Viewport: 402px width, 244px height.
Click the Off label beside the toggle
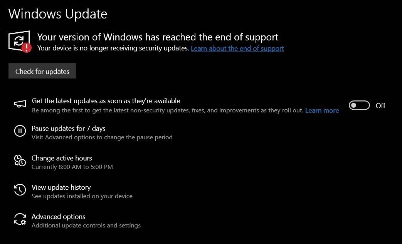(380, 106)
